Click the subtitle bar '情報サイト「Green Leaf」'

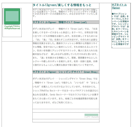66,22
